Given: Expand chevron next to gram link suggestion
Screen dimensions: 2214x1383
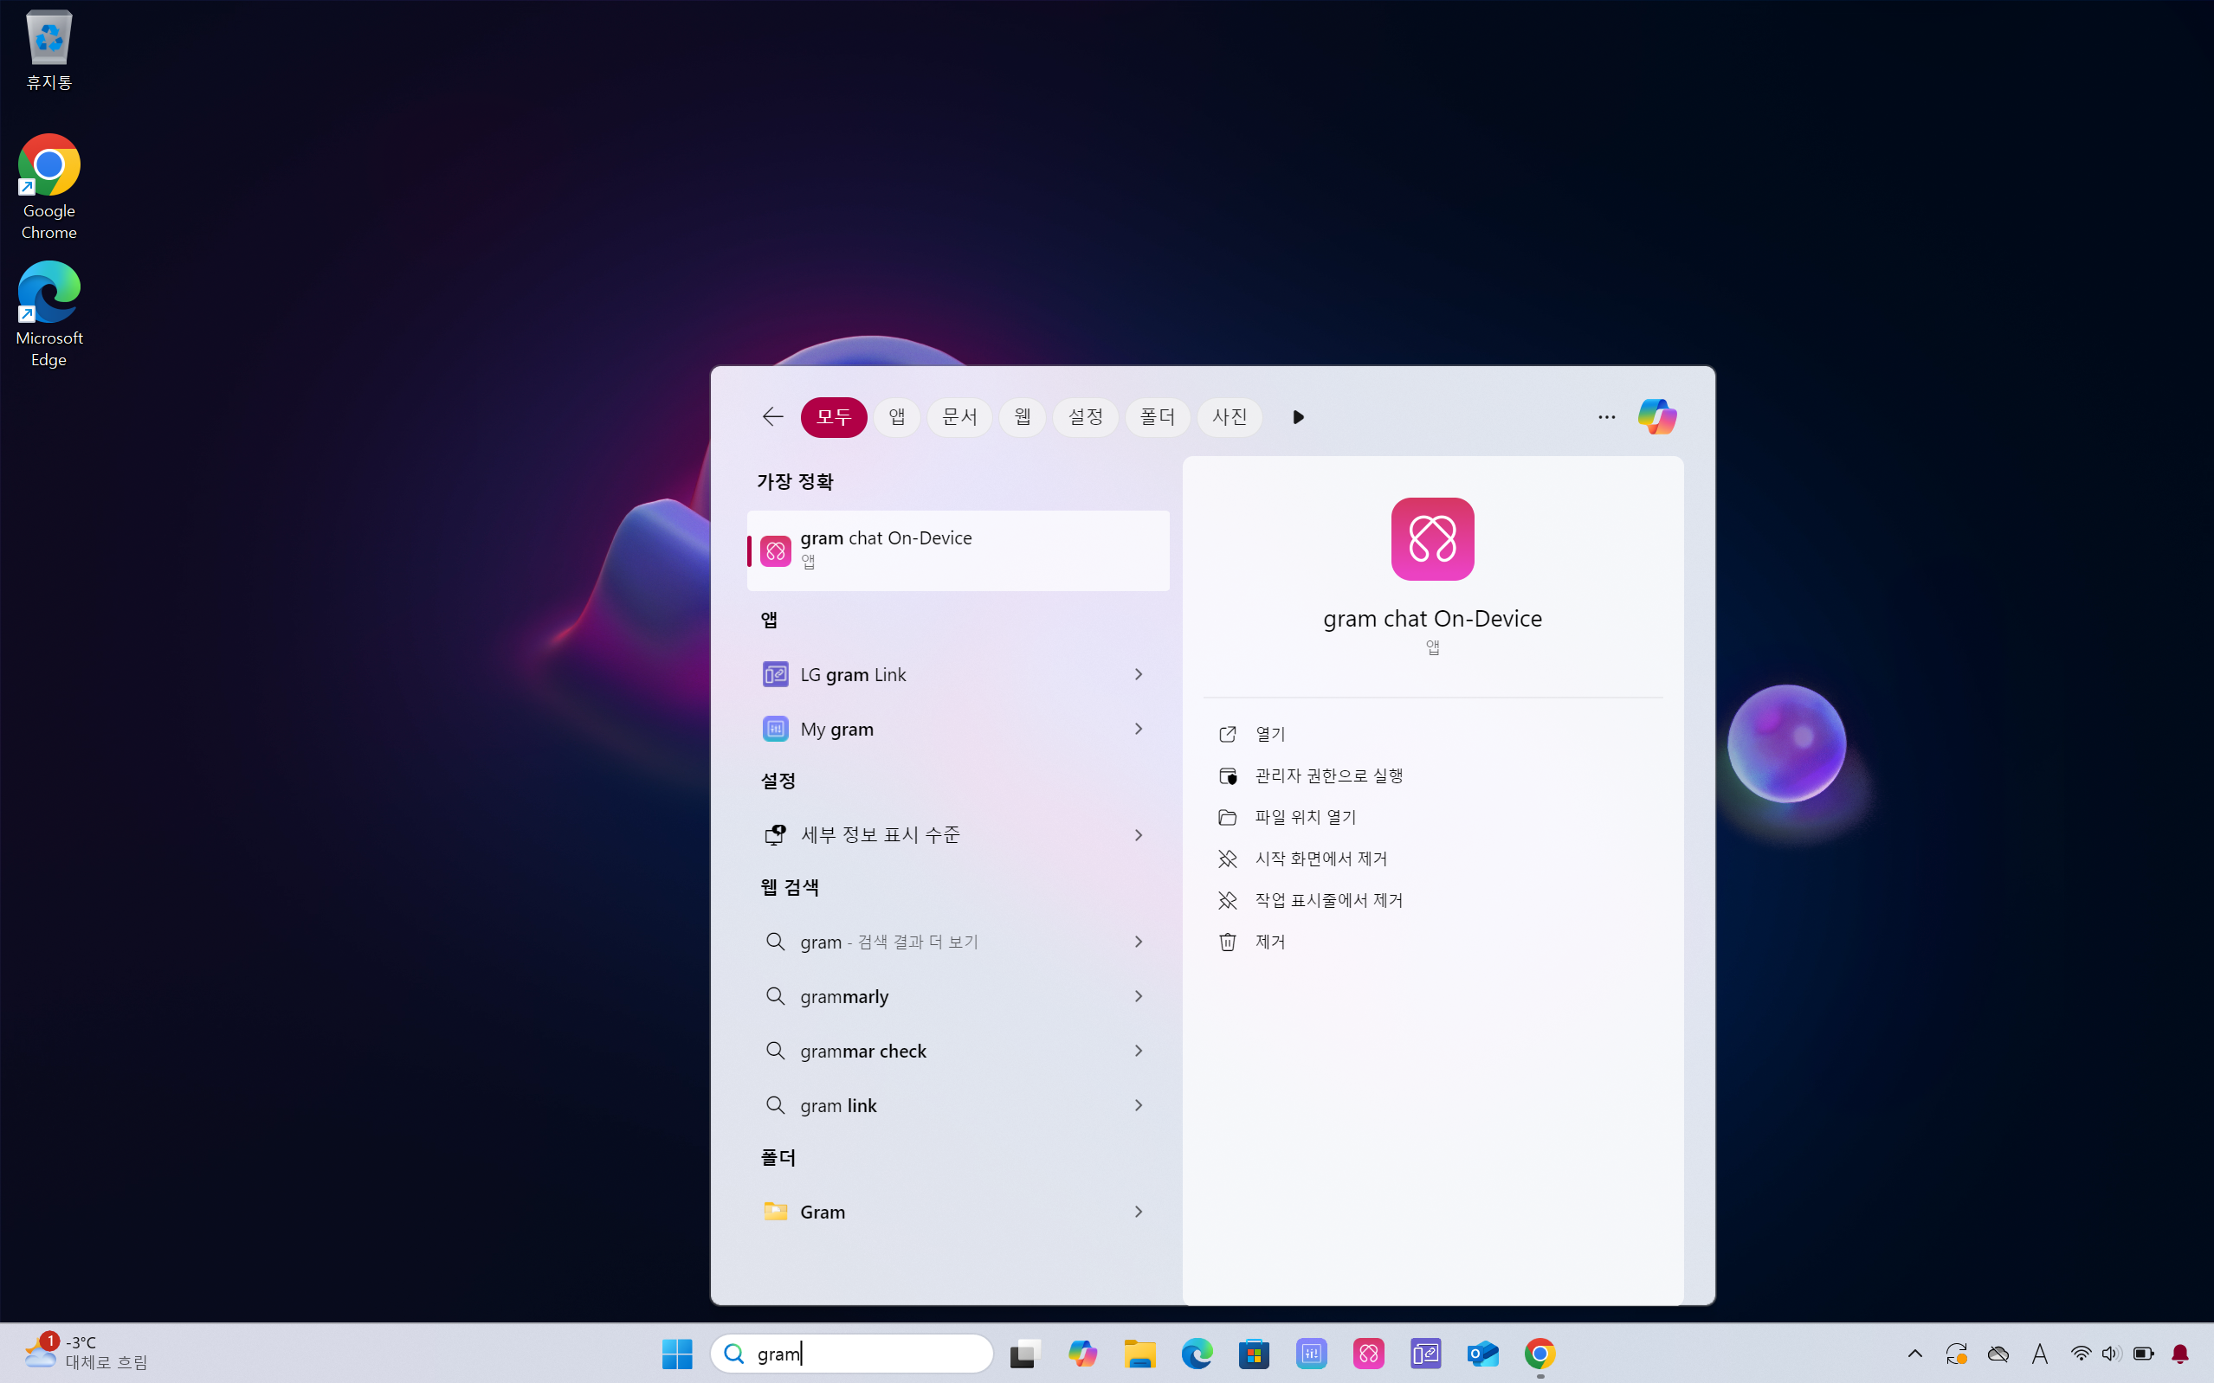Looking at the screenshot, I should pyautogui.click(x=1138, y=1105).
